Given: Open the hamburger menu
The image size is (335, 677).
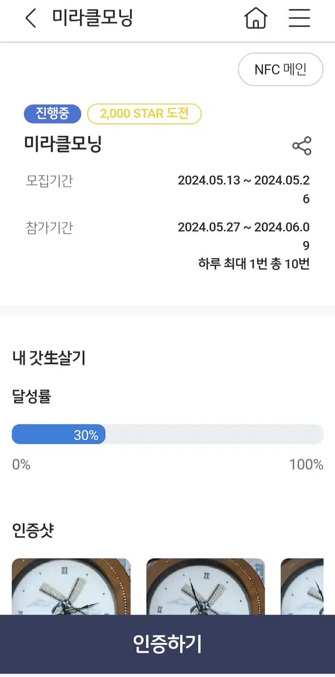Looking at the screenshot, I should pos(299,18).
